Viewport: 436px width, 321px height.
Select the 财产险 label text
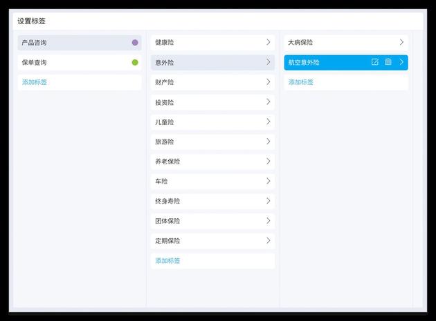[165, 82]
